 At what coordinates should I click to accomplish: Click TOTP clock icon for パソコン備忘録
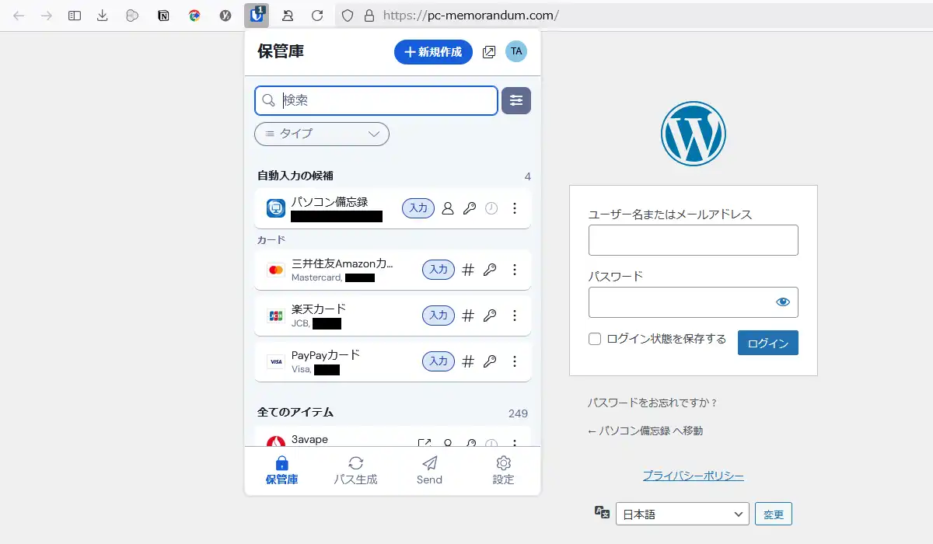click(x=491, y=208)
